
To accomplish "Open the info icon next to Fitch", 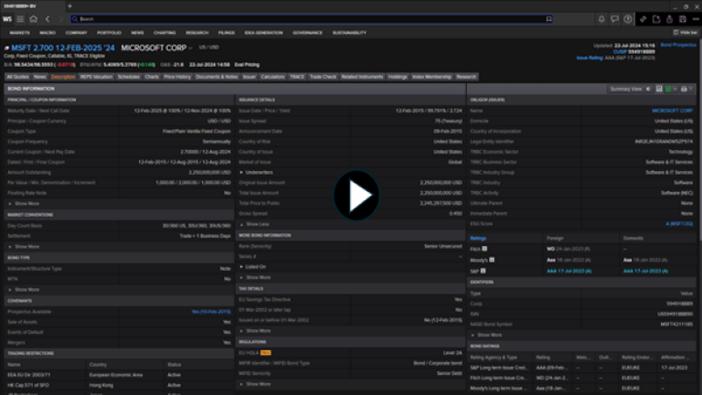I will 484,248.
